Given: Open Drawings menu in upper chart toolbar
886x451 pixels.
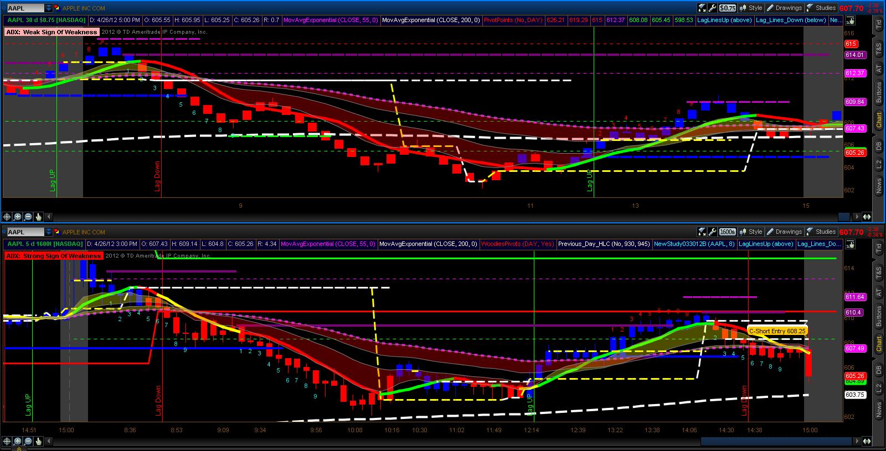Looking at the screenshot, I should 784,8.
